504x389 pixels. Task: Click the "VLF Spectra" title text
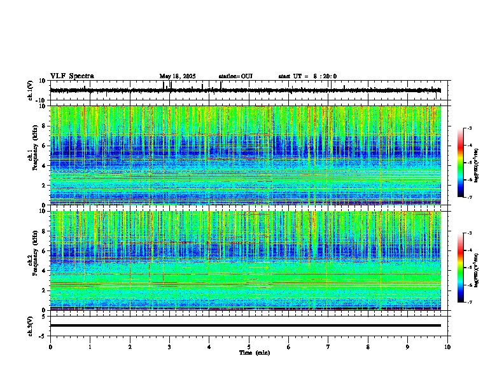pyautogui.click(x=72, y=76)
